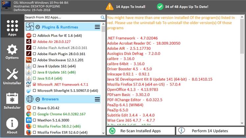The image size is (246, 138).
Task: Check Java 8 Update 161 (x86) checkbox
Action: click(x=34, y=72)
